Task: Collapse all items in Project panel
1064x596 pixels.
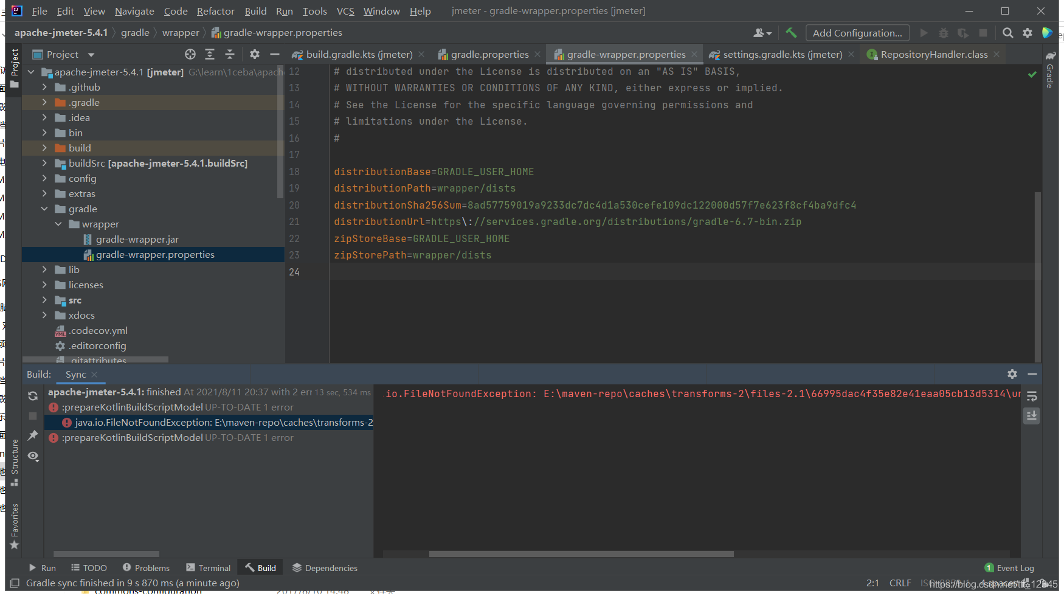Action: (230, 54)
